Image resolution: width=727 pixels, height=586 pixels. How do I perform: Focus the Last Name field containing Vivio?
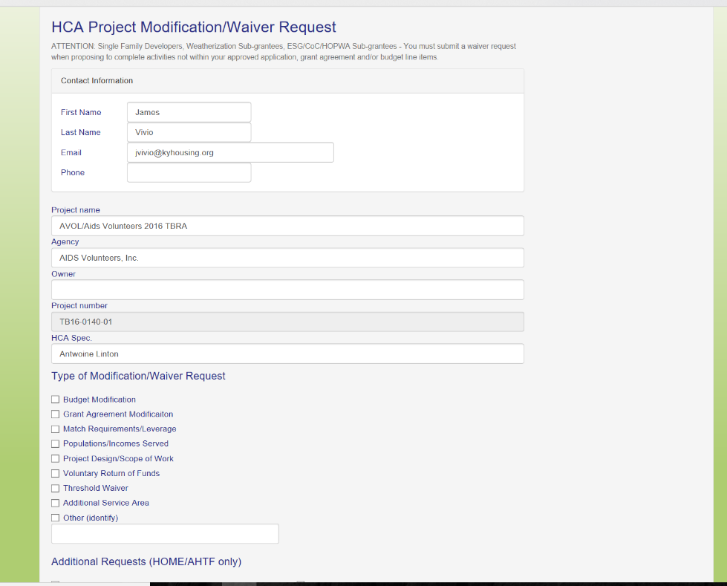pos(189,132)
